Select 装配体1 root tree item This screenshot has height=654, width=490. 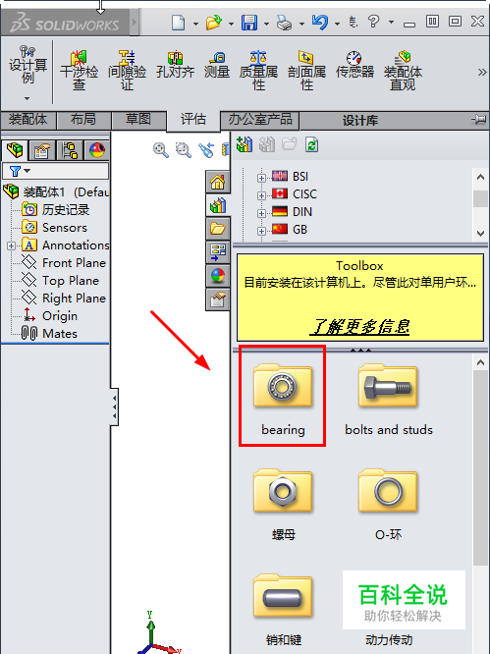56,191
